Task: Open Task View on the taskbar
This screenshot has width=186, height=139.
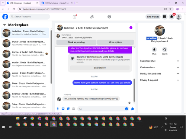Action: coord(10,127)
